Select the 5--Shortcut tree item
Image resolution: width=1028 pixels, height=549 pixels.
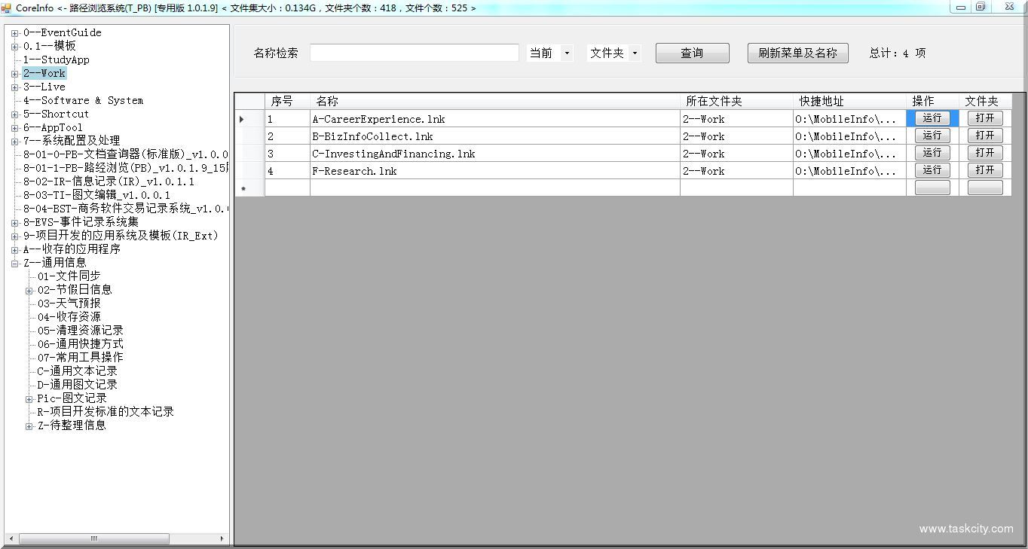(x=57, y=114)
